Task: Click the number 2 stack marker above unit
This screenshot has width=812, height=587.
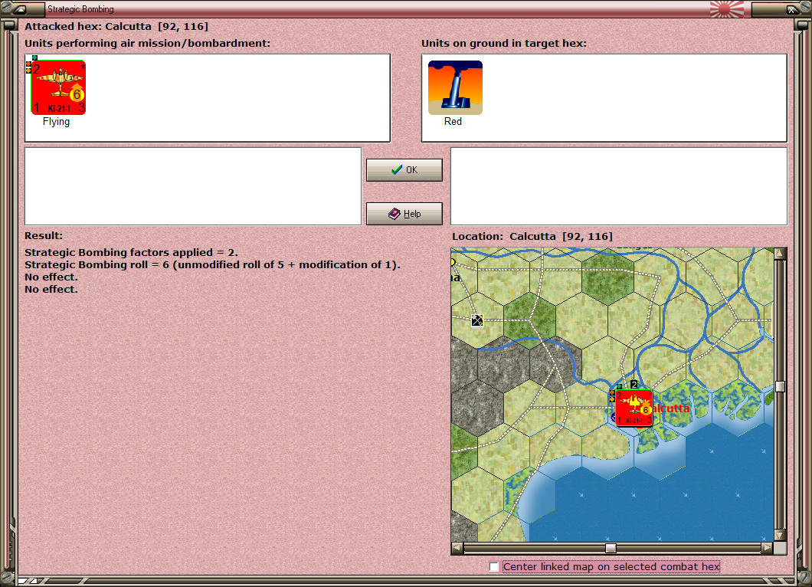Action: (634, 385)
